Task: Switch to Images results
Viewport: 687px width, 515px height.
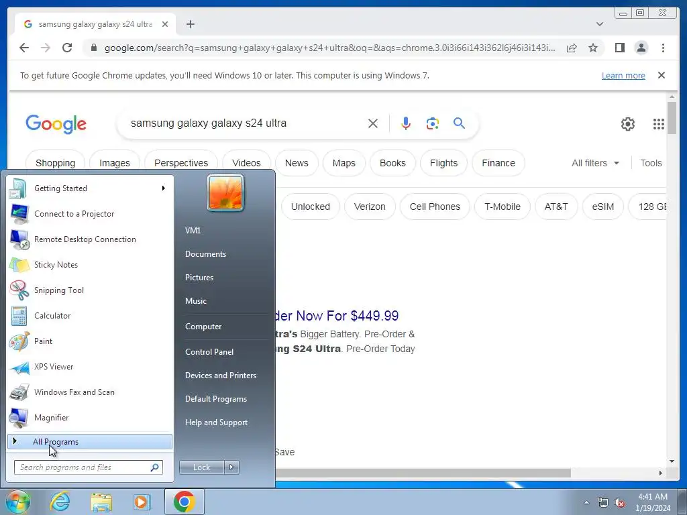Action: tap(115, 163)
